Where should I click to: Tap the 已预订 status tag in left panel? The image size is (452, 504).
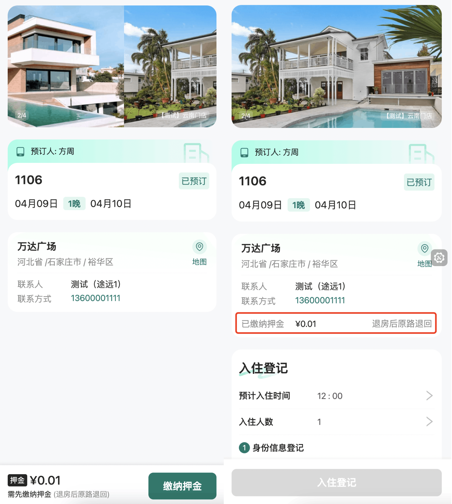click(194, 181)
